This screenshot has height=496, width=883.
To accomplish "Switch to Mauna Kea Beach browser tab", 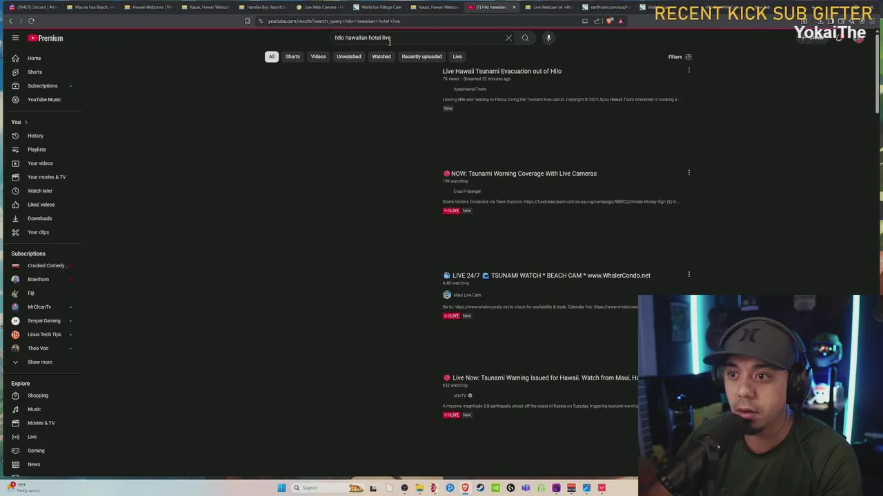I will (x=90, y=7).
